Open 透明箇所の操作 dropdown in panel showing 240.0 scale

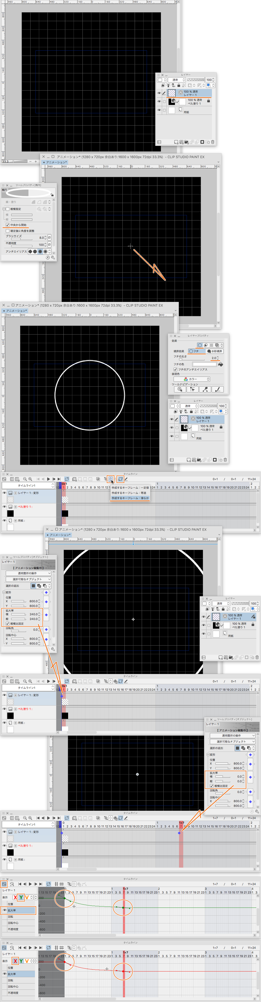(x=28, y=573)
